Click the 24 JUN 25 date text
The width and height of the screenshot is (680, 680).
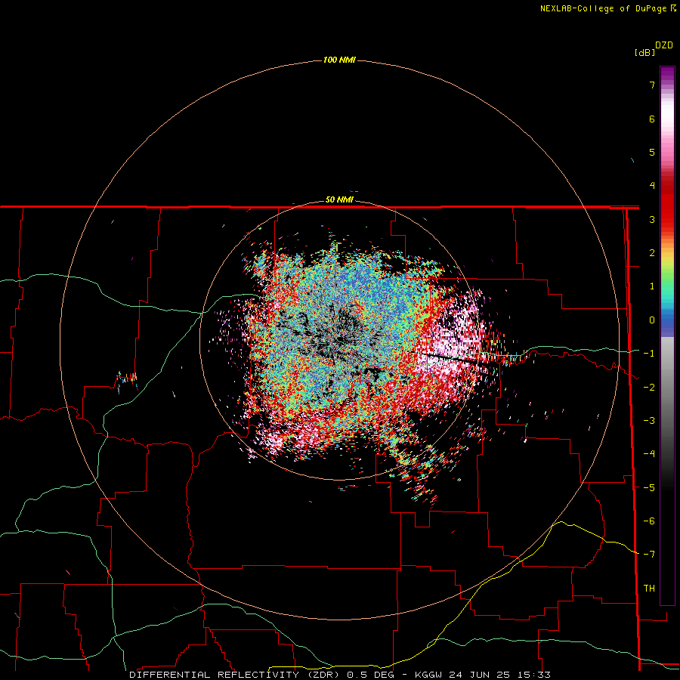480,675
